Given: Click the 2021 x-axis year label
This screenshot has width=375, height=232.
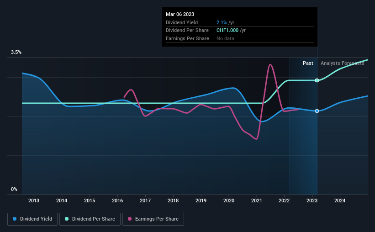Looking at the screenshot, I should (x=257, y=200).
